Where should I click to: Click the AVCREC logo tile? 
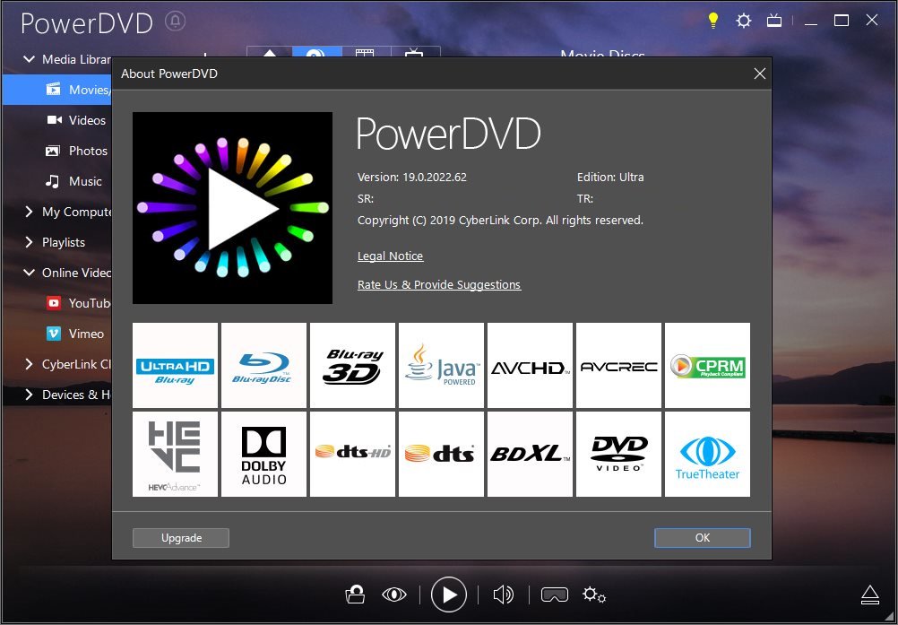click(618, 365)
